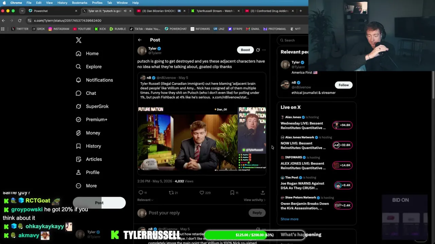
Task: Open Premium+ in the sidebar
Action: (91, 120)
